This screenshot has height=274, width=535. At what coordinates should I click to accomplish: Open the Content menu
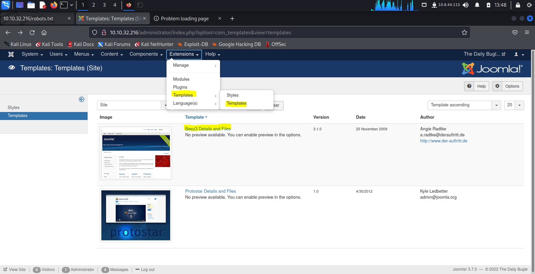click(112, 54)
